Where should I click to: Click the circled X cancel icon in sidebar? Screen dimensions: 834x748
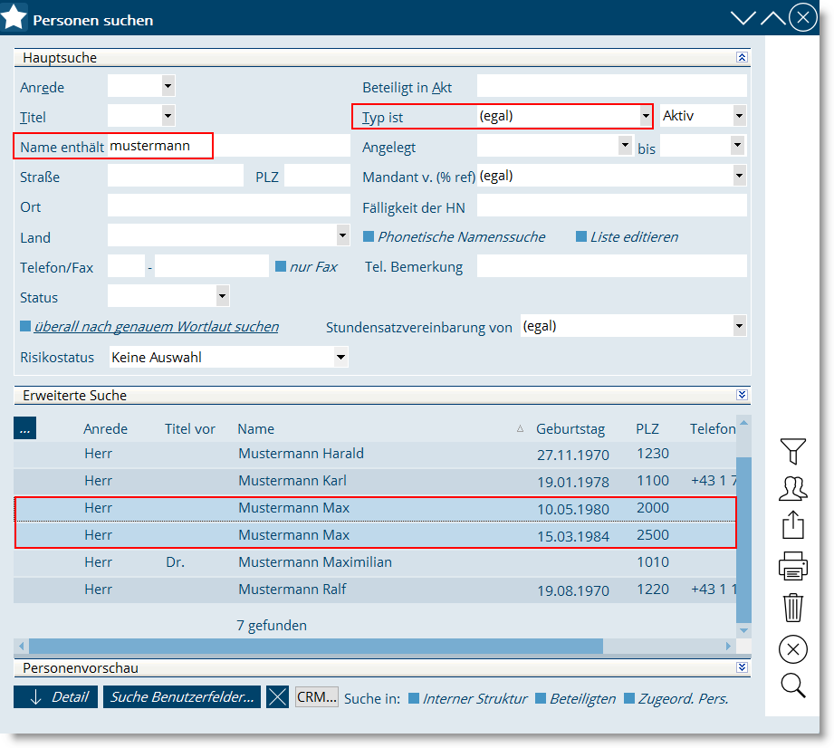point(792,649)
